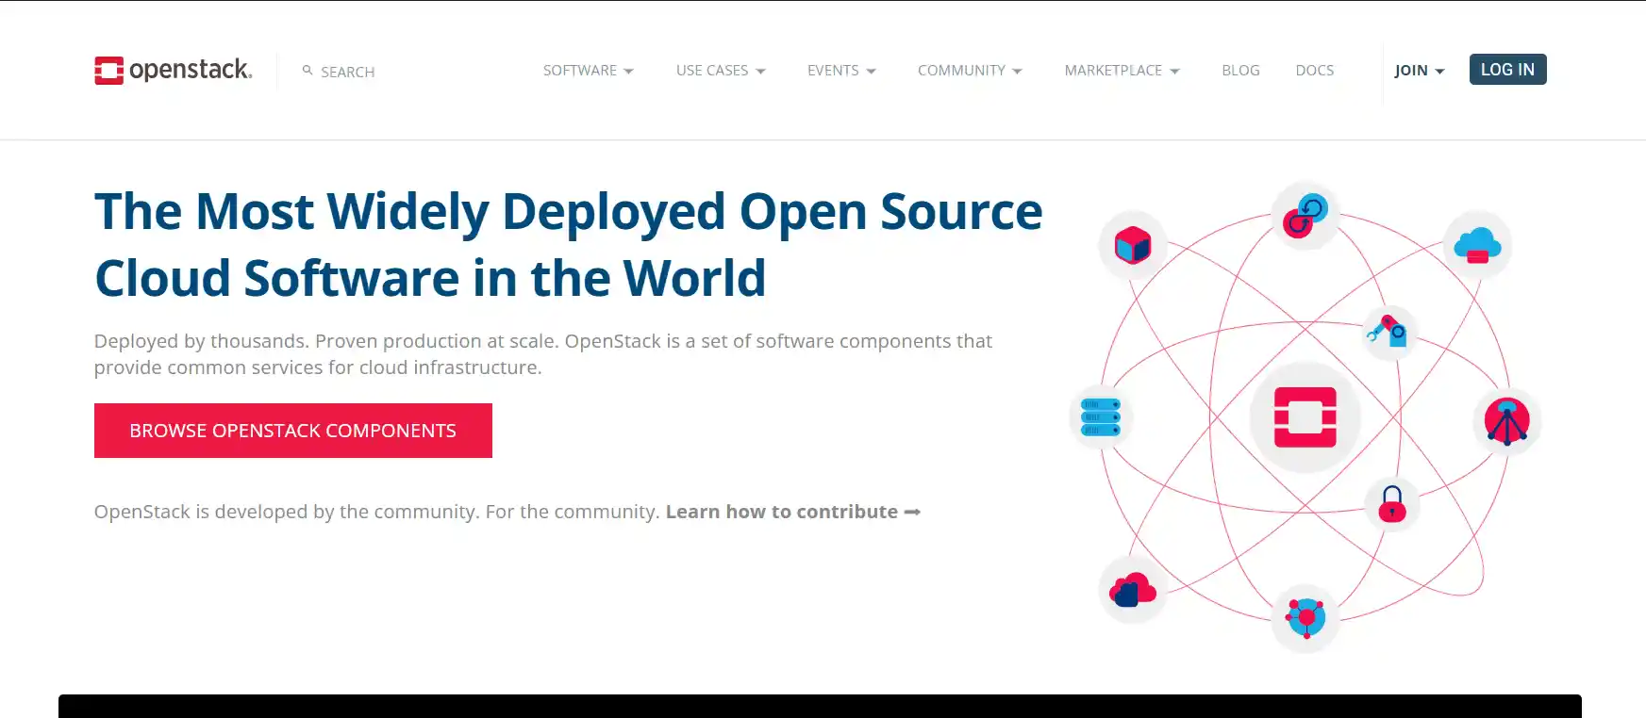
Task: Click the headline 'The Most Widely Deployed Open Source'
Action: point(569,212)
